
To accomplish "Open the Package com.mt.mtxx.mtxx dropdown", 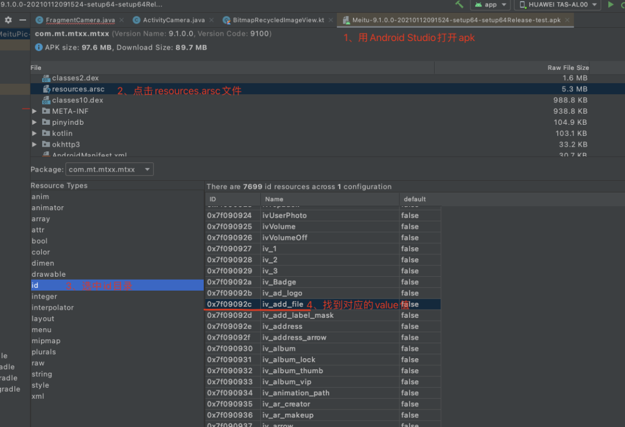I will coord(109,169).
